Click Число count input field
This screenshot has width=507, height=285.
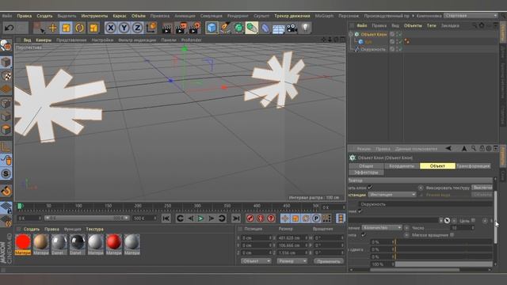463,228
